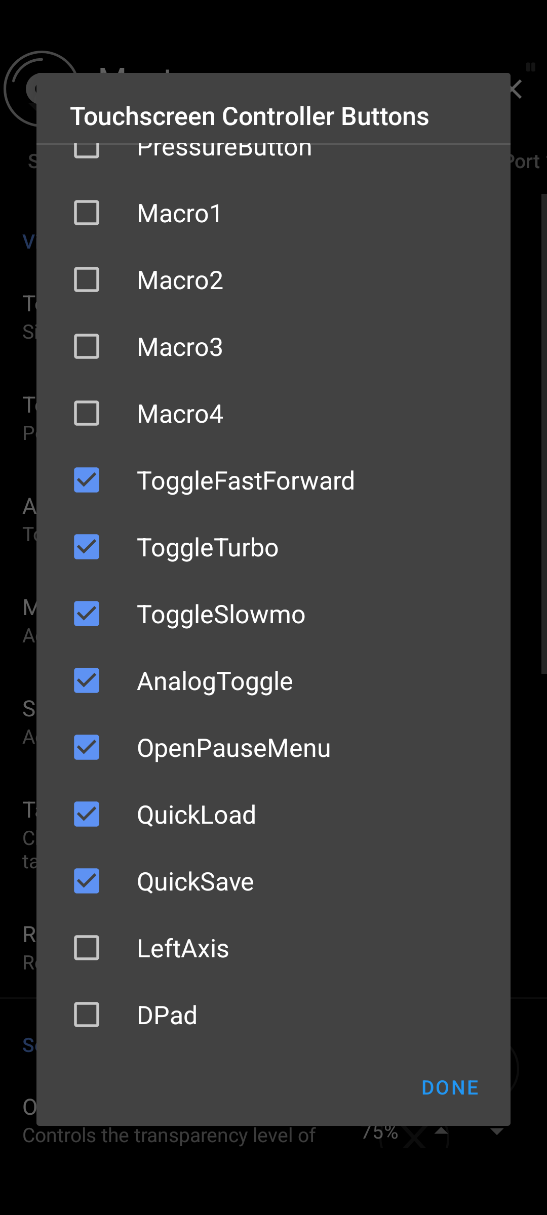Check the Macro3 checkbox
Viewport: 547px width, 1215px height.
pyautogui.click(x=86, y=346)
